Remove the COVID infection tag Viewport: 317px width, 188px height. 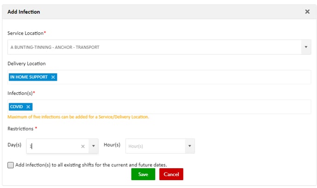point(28,107)
